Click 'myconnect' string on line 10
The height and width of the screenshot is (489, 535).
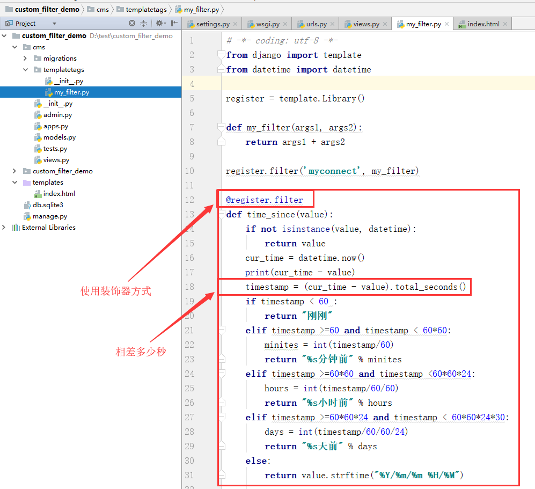click(x=332, y=171)
